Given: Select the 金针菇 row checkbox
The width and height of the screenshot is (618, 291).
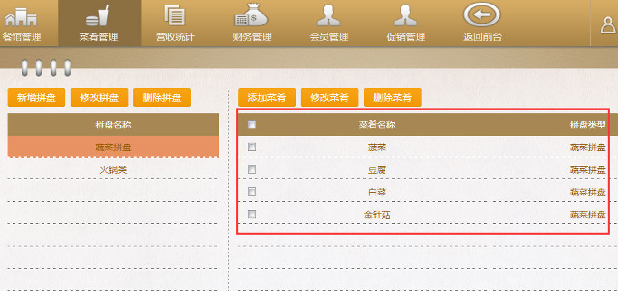Looking at the screenshot, I should (252, 214).
